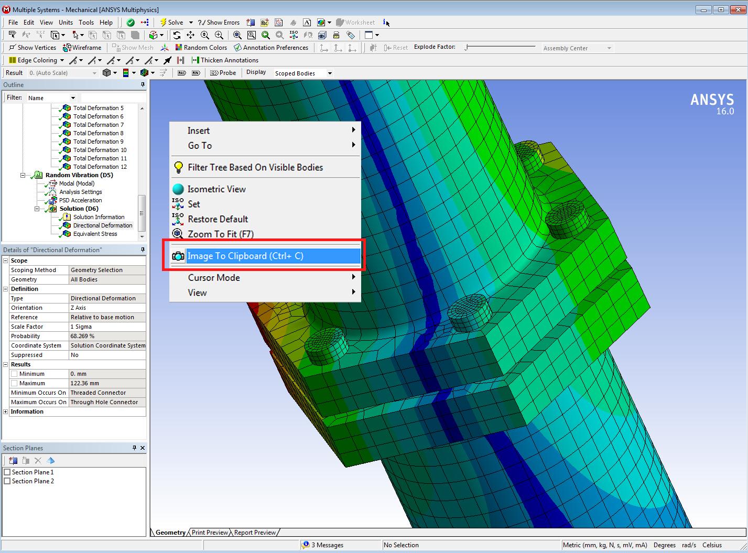Open the Scoped Bodies display dropdown

tap(330, 73)
